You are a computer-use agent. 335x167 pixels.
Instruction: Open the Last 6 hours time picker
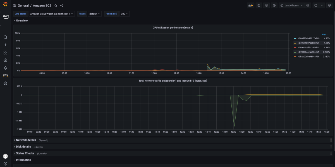[291, 5]
